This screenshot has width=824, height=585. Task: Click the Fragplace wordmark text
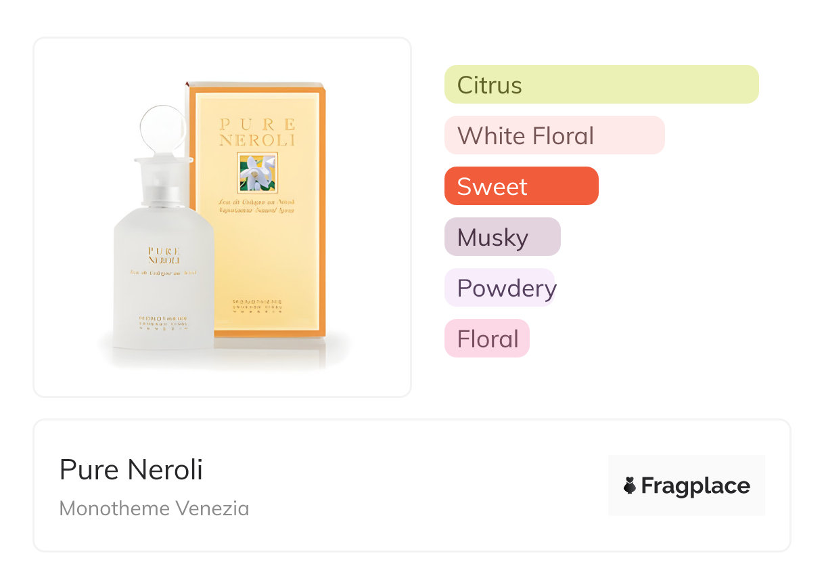pyautogui.click(x=695, y=485)
